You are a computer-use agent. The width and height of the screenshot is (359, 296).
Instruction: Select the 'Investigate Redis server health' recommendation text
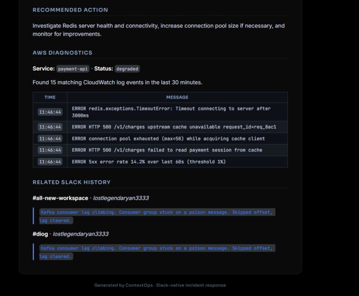(159, 30)
